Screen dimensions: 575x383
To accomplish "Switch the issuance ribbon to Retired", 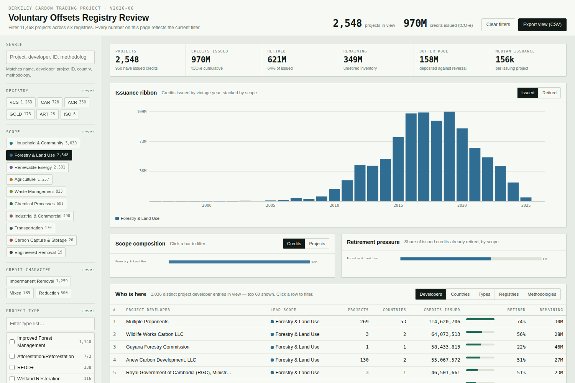I will (549, 93).
